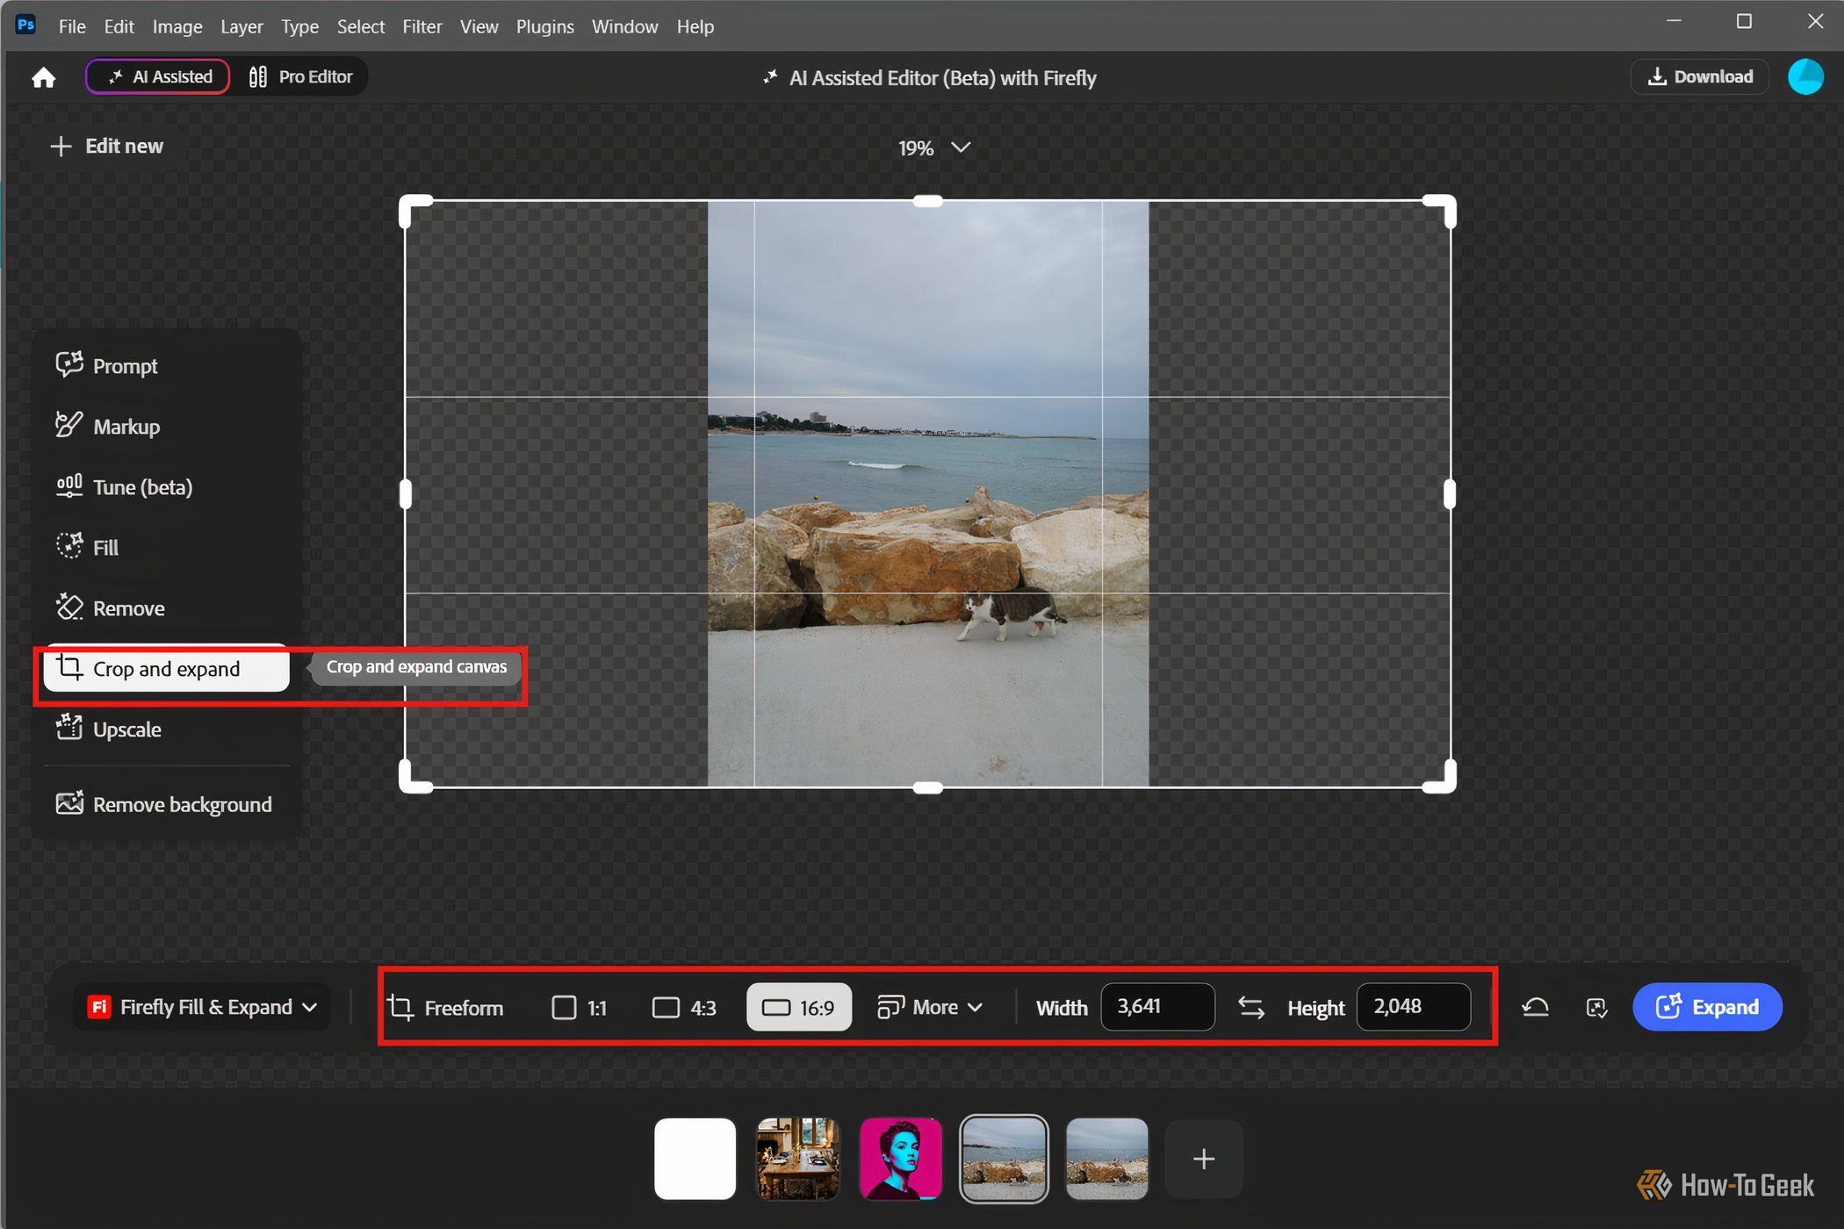Open the user profile avatar
The height and width of the screenshot is (1229, 1844).
[1805, 77]
